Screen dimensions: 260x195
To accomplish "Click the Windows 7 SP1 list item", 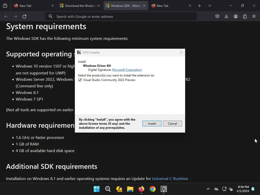I will (29, 99).
